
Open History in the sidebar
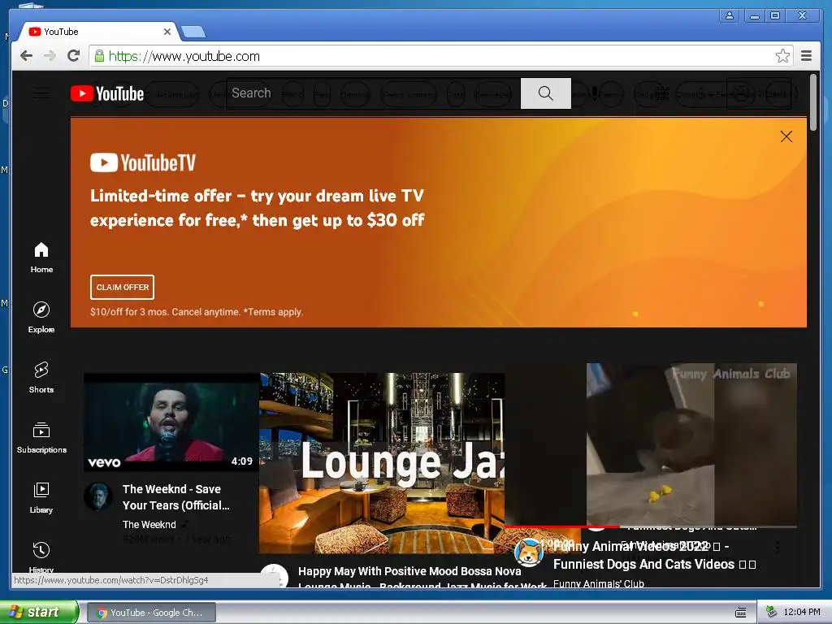pos(41,557)
